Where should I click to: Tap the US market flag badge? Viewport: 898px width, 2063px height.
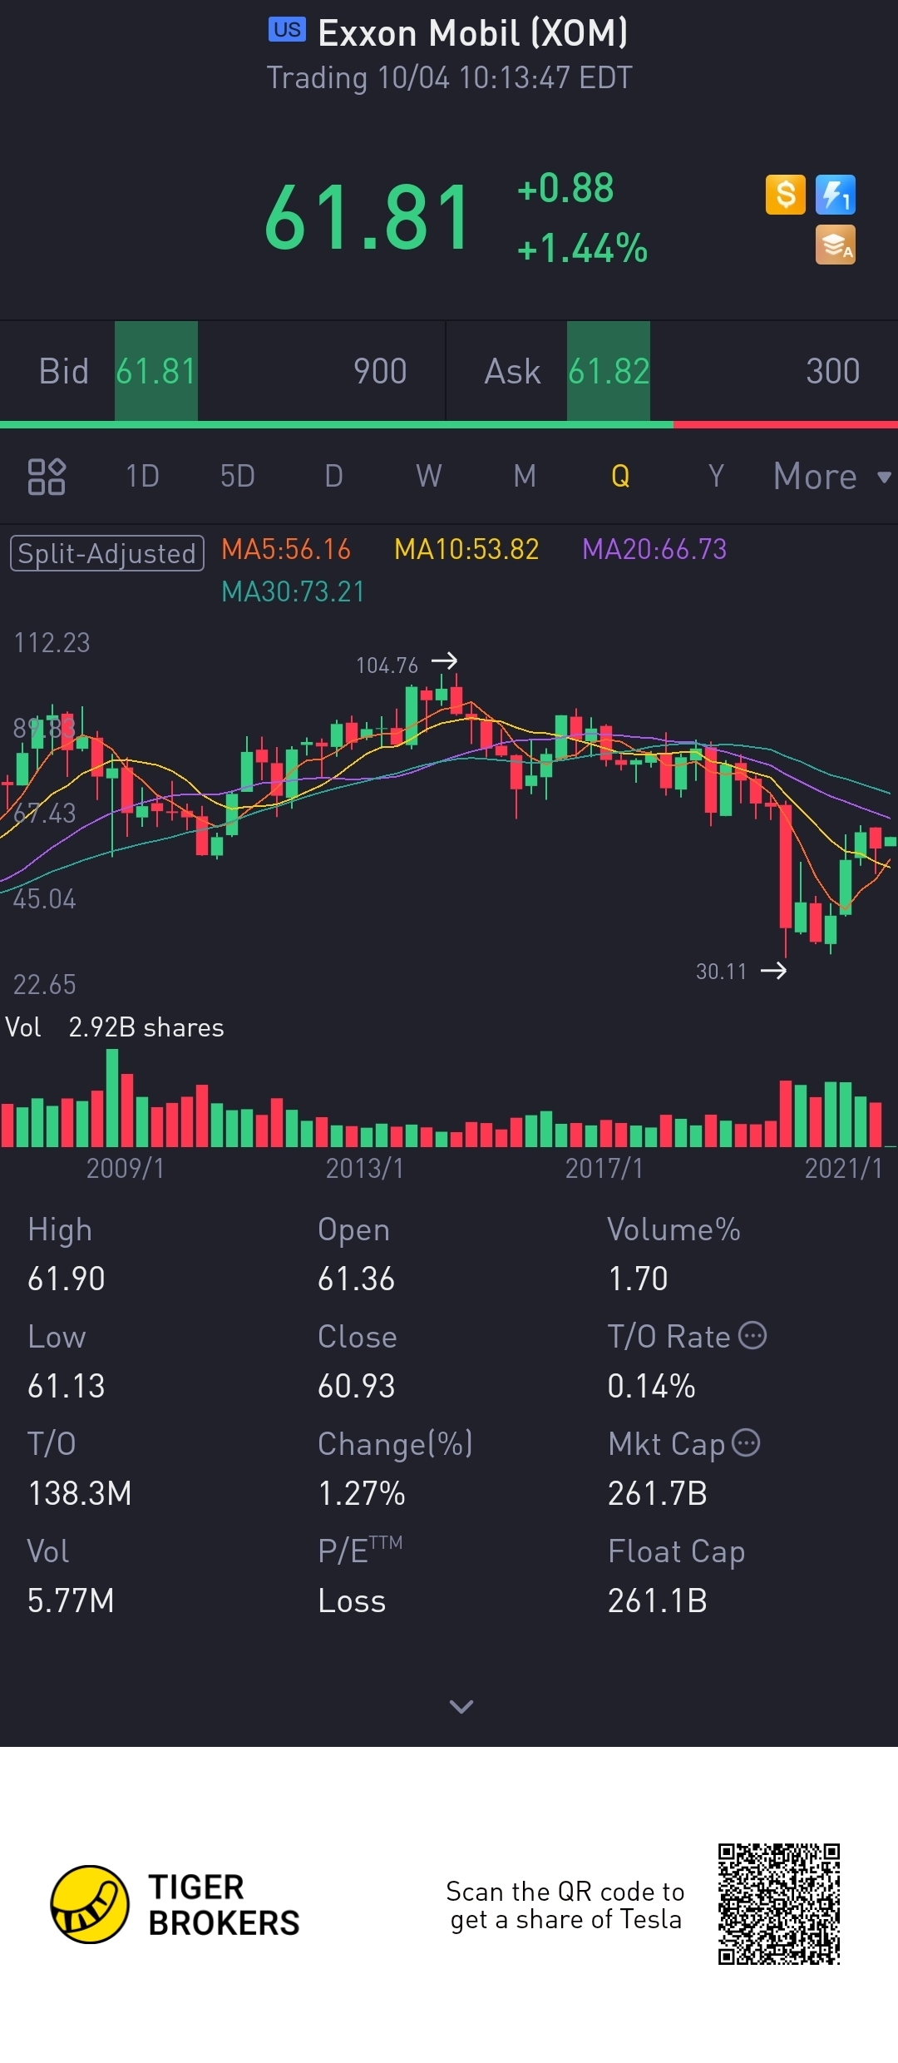coord(287,30)
